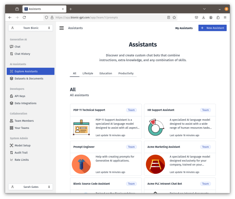Open the Model Setup icon
The width and height of the screenshot is (235, 199).
click(x=12, y=145)
